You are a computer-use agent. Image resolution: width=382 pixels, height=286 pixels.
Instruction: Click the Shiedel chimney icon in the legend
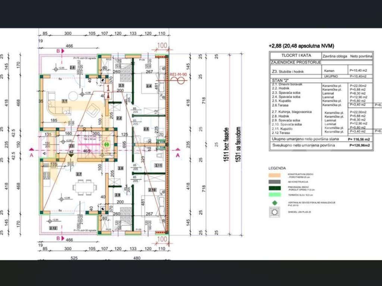(276, 212)
